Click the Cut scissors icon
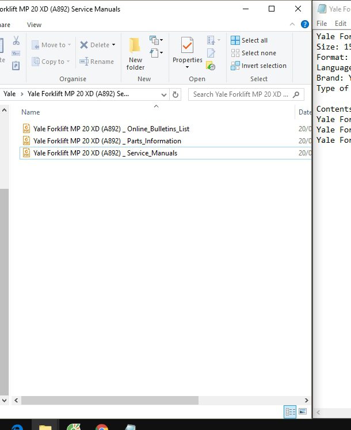 point(16,41)
